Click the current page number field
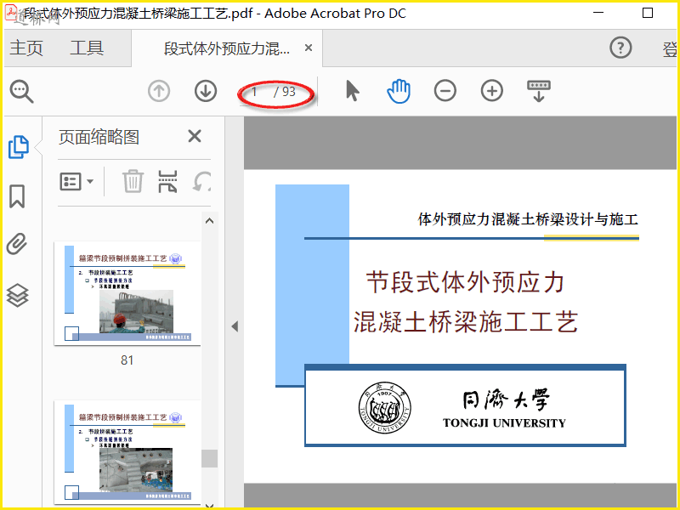The image size is (680, 510). 256,92
